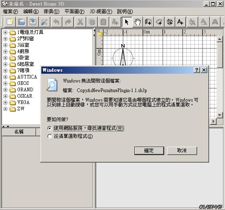Screen dimensions: 225x210
Task: Expand the 7雜項 folder
Action: click(5, 71)
